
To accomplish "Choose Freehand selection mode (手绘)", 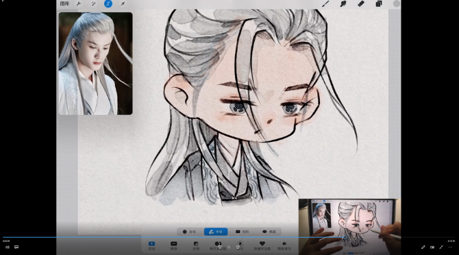I will pyautogui.click(x=216, y=232).
